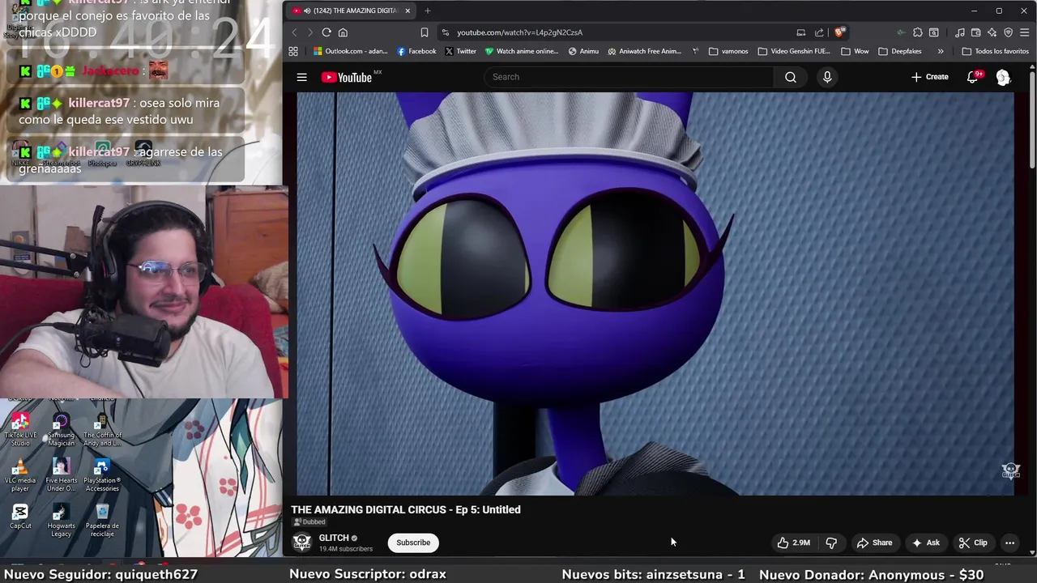Open the browser Extensions puzzle icon

[917, 32]
